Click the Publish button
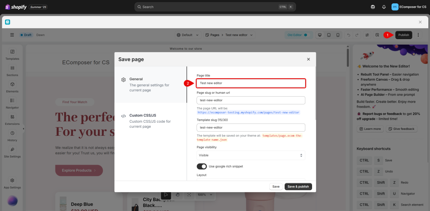This screenshot has height=211, width=430. 404,35
